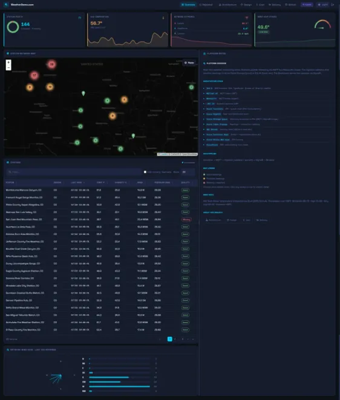Click the Avg Temperature thermometer icon

(163, 18)
